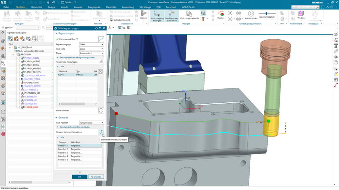Toggle tool path display eye icon in Anzeigen
Screen dimensions: 339x190
203,13
